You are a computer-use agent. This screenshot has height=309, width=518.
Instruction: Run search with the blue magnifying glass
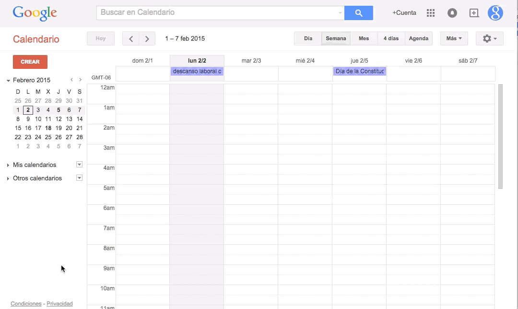pyautogui.click(x=358, y=13)
